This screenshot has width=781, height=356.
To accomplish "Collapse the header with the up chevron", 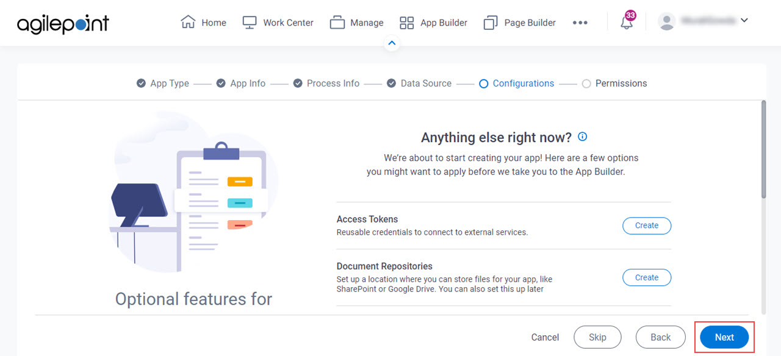I will click(x=392, y=43).
